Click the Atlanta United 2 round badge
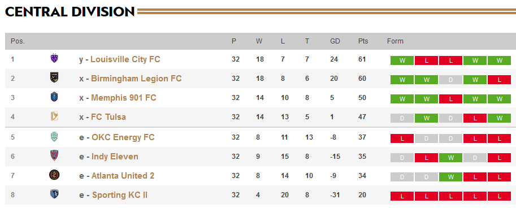 pos(54,175)
